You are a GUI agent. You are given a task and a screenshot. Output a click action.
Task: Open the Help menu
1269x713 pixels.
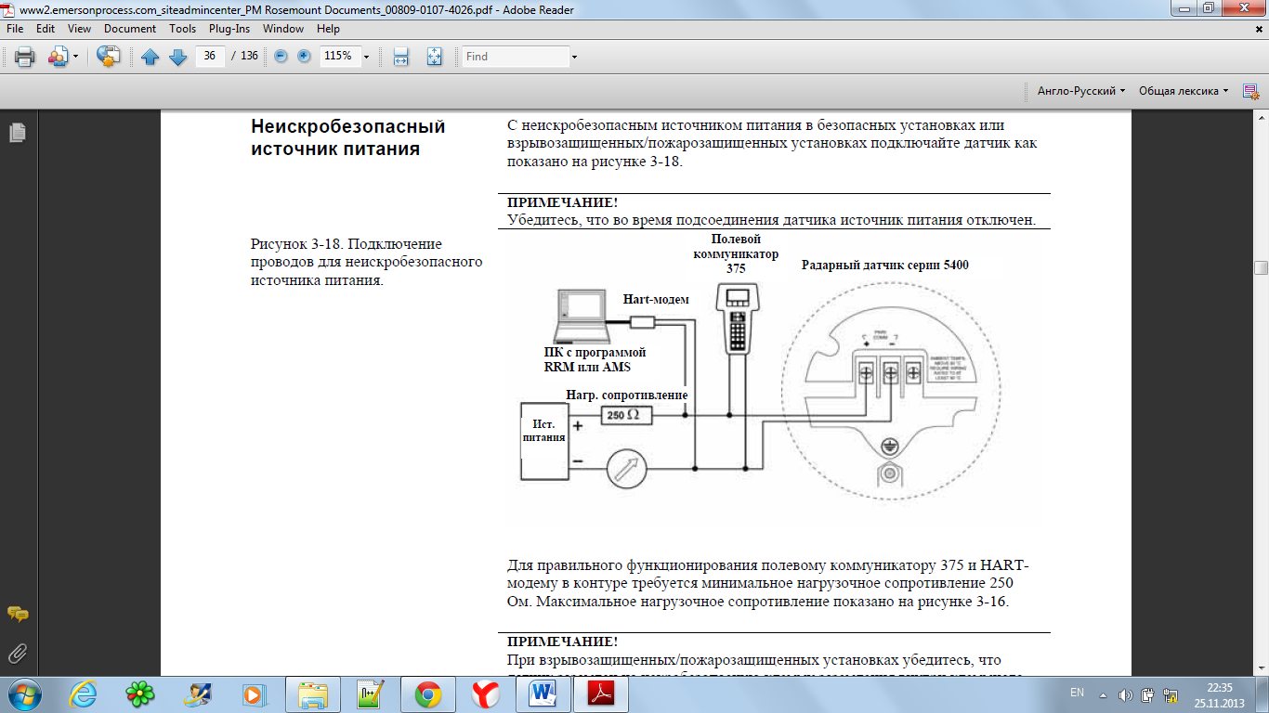(x=328, y=29)
